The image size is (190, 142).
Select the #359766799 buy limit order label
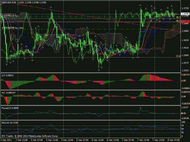(x=12, y=28)
